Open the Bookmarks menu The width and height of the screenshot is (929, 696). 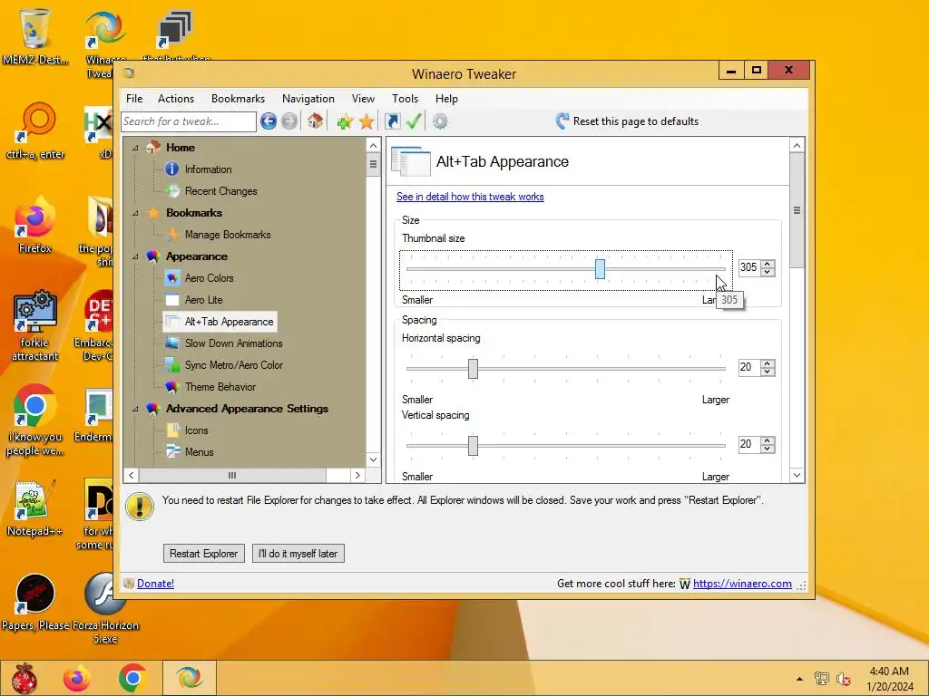pyautogui.click(x=239, y=99)
